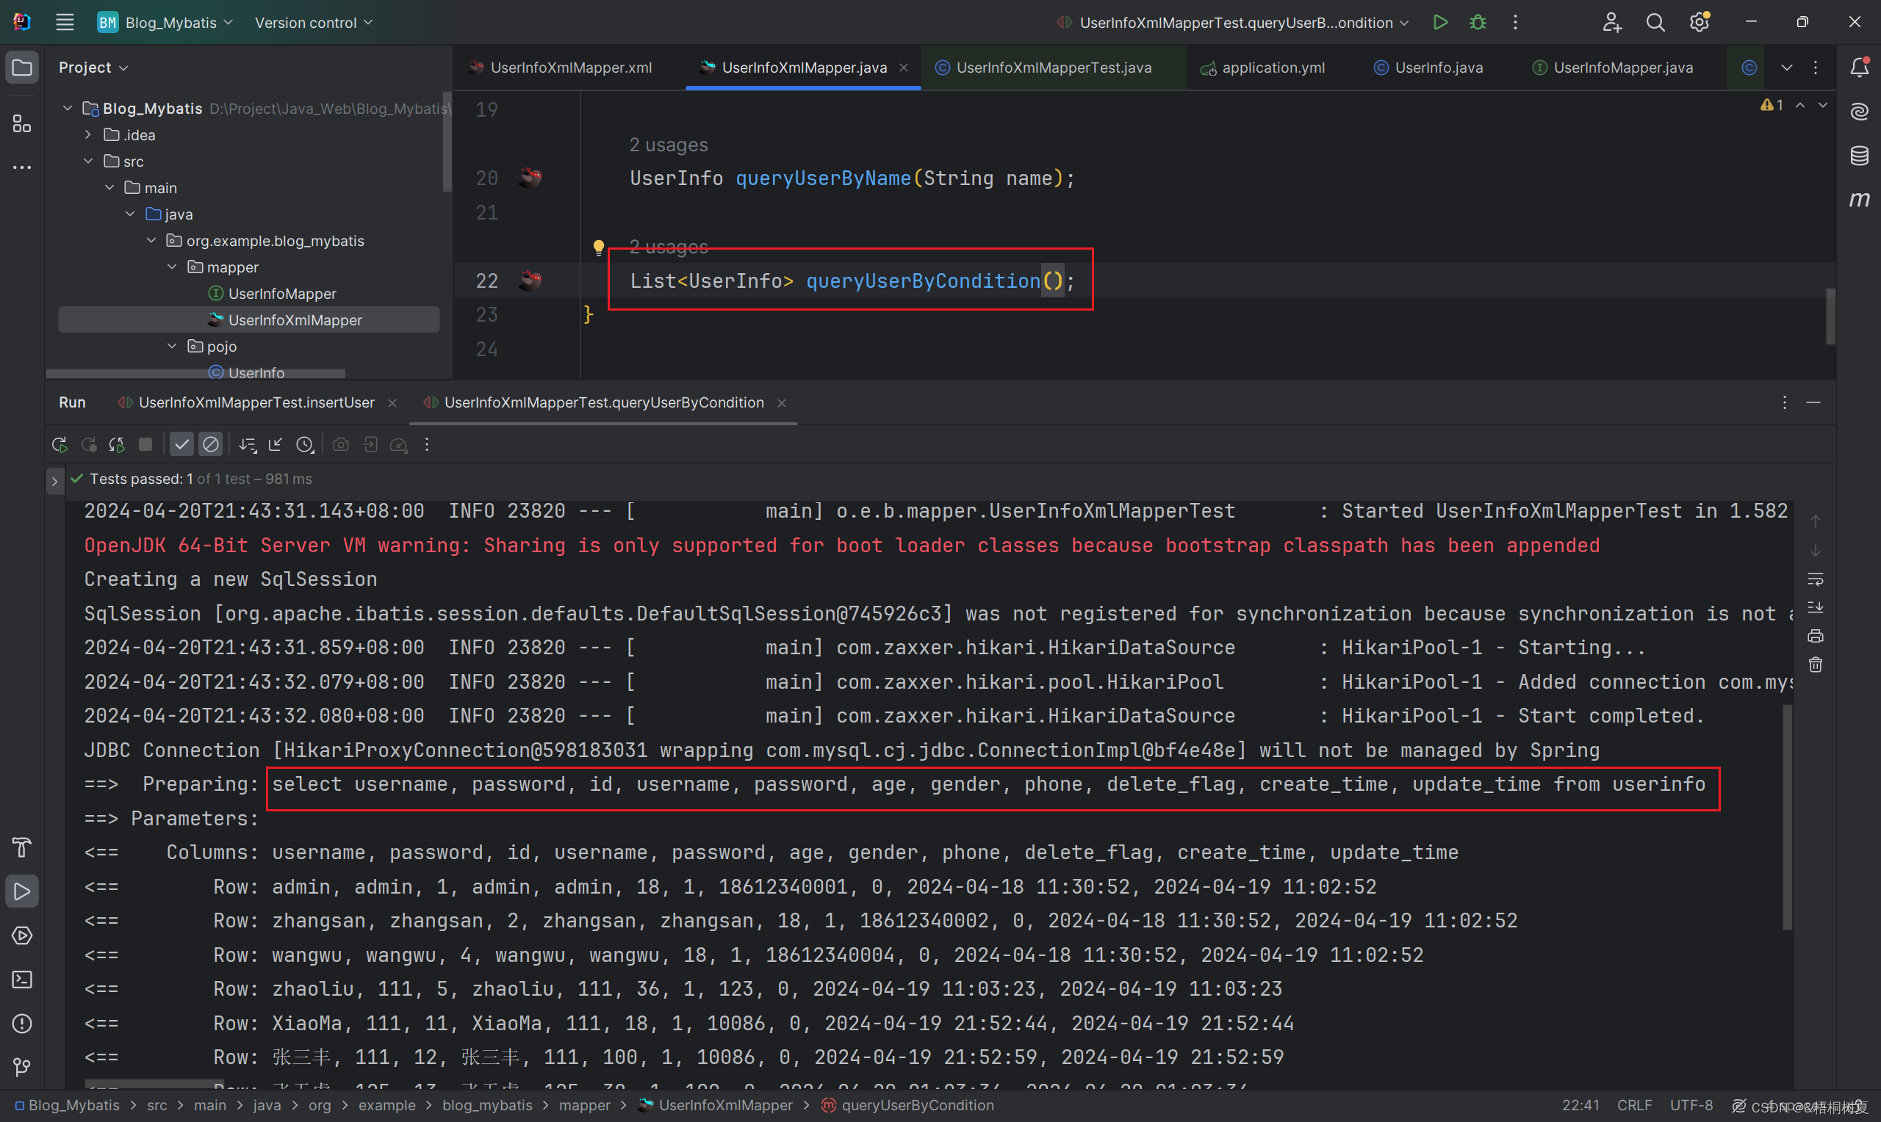The height and width of the screenshot is (1122, 1881).
Task: Click UTF-8 encoding in status bar
Action: 1691,1105
